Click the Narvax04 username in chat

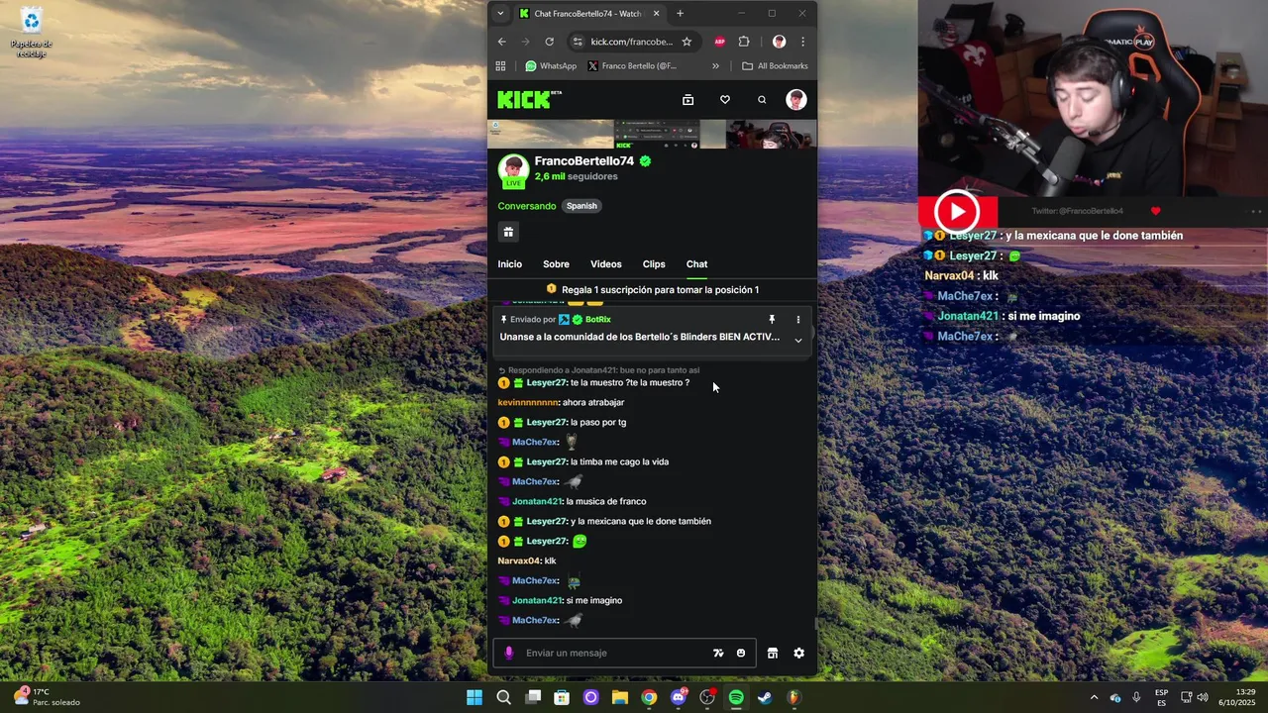[x=519, y=561]
